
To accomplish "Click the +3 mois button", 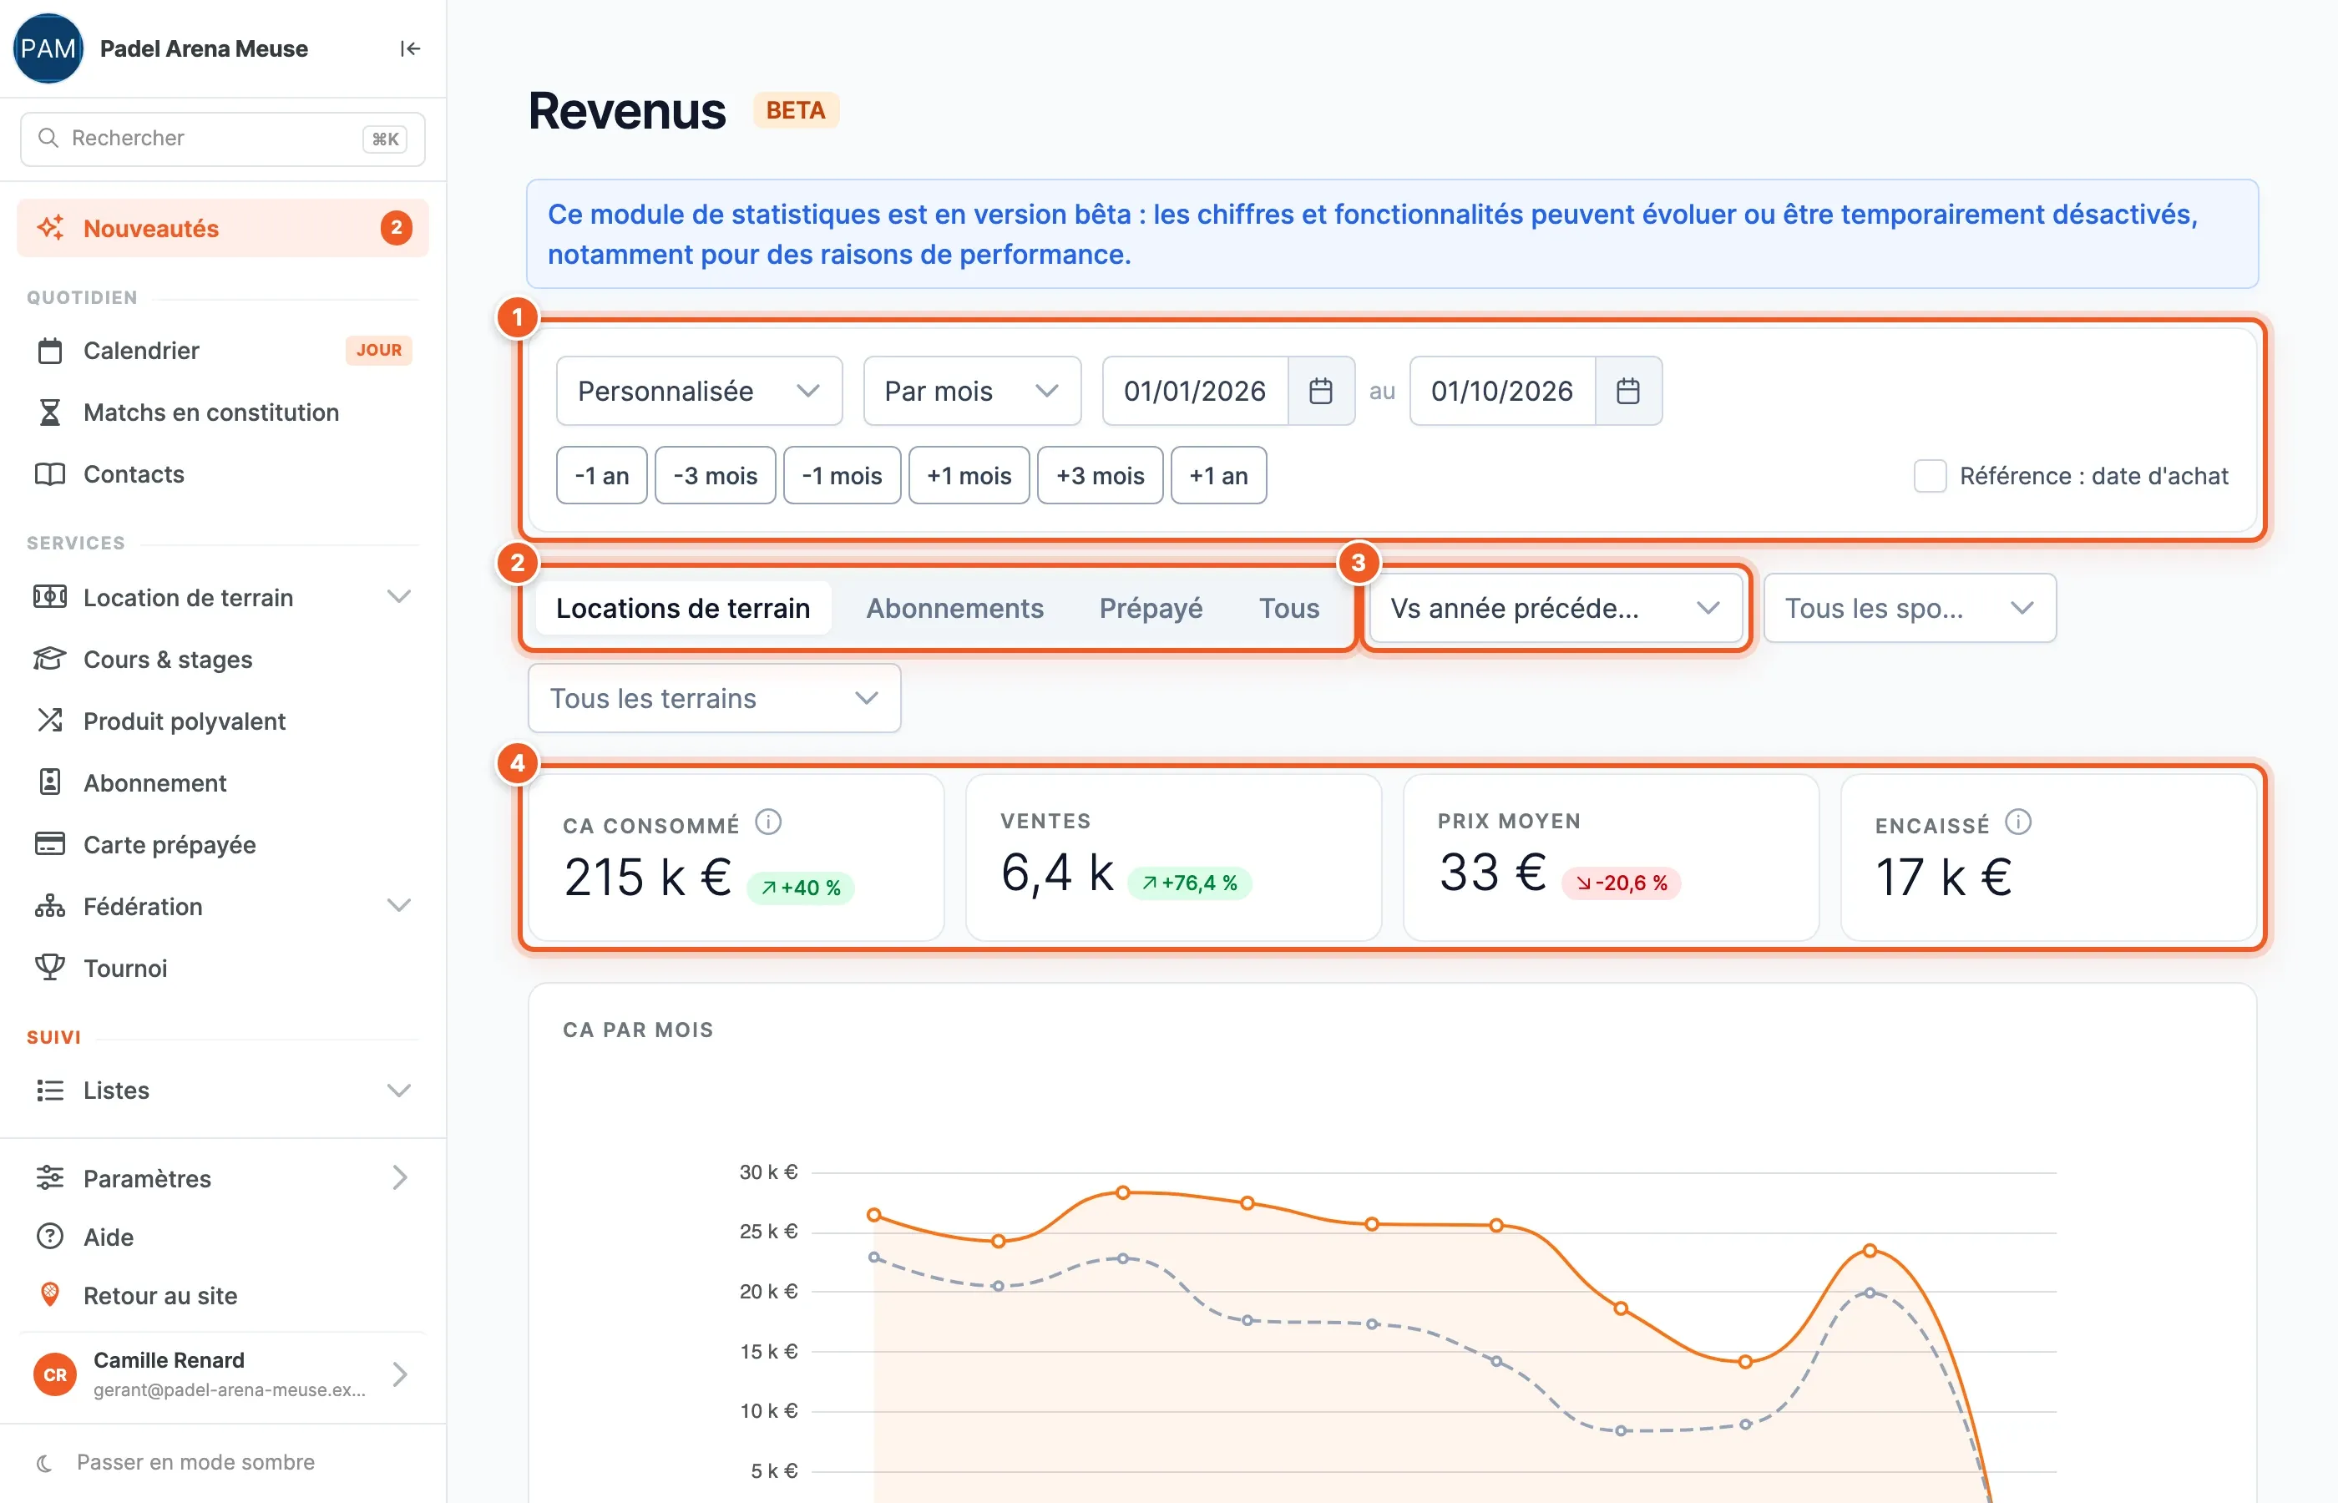I will pos(1100,475).
